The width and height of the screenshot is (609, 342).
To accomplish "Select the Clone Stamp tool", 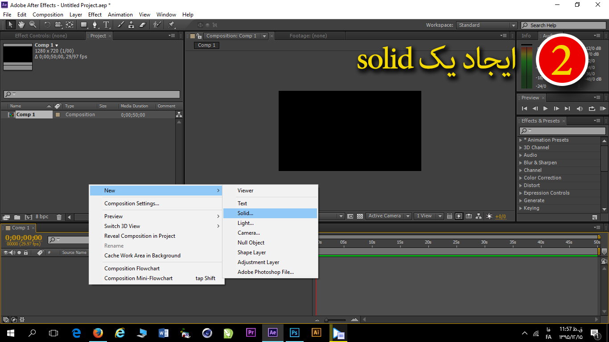I will point(132,25).
